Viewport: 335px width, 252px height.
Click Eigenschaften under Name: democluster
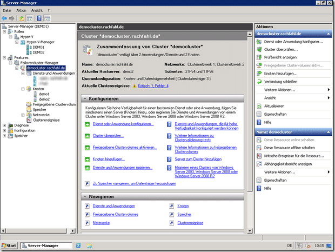275,180
